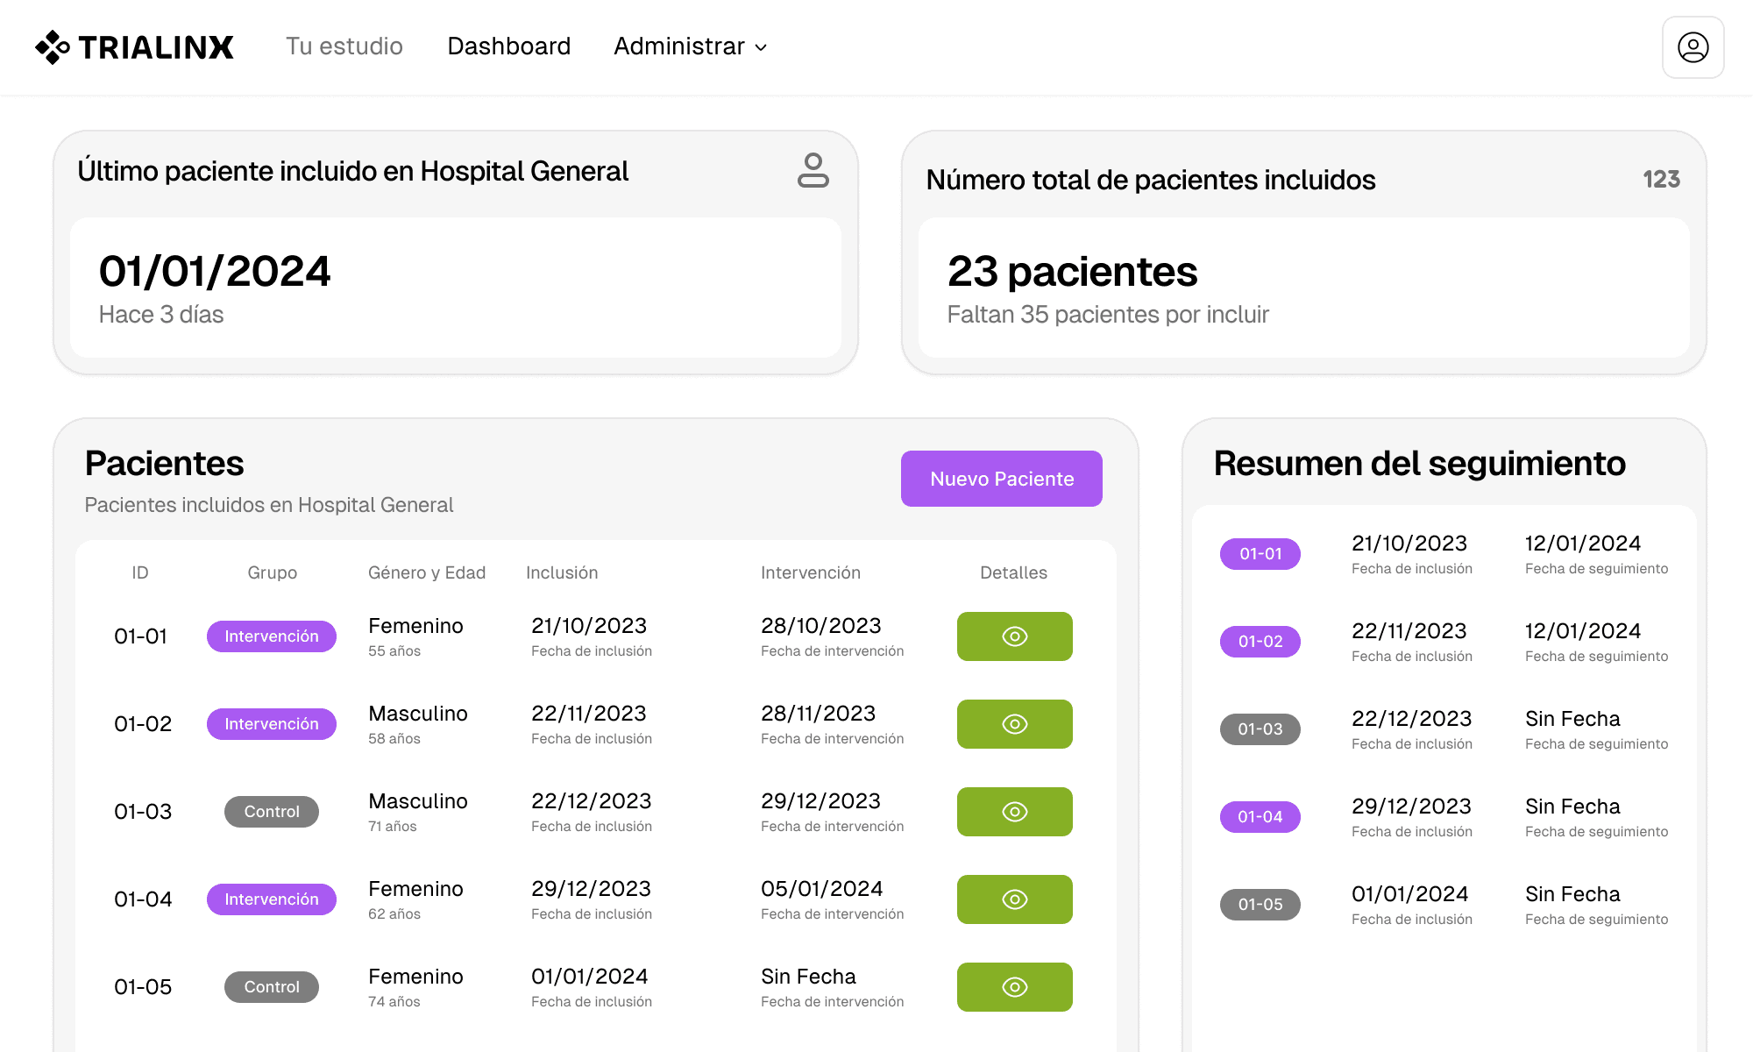
Task: View details of patient 01-02
Action: pos(1014,724)
